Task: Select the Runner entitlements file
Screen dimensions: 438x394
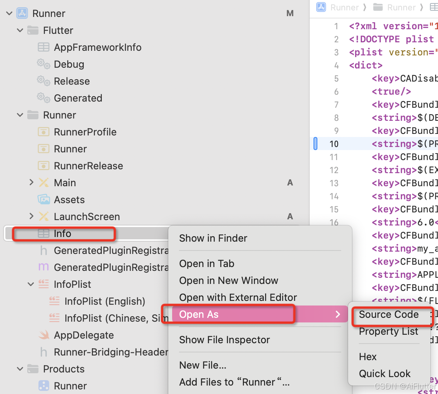Action: 70,149
